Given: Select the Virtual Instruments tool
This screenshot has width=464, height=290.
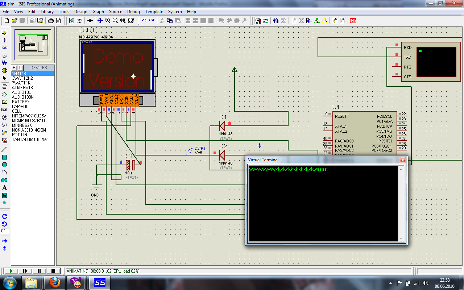Looking at the screenshot, I should pos(5,140).
